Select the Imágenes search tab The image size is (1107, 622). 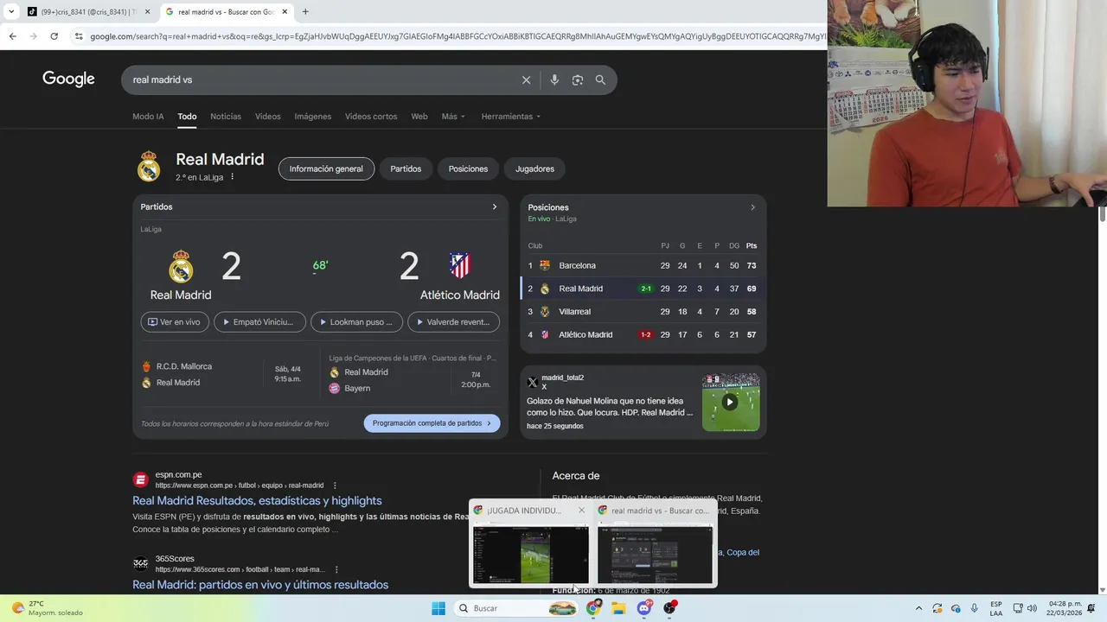coord(313,117)
